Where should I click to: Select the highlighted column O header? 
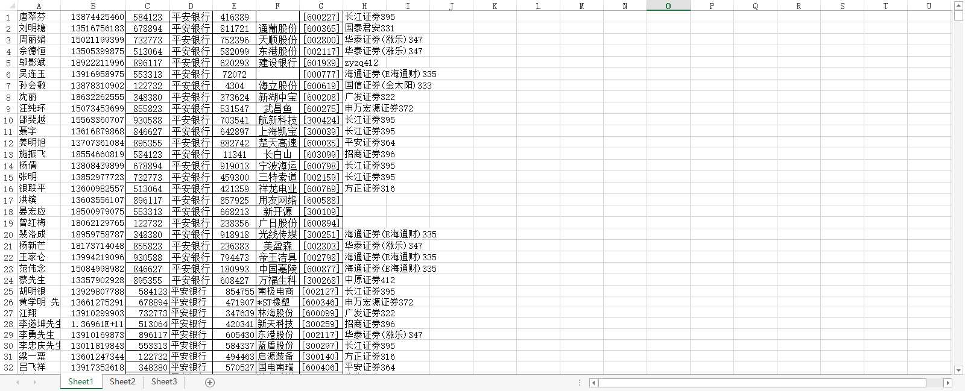tap(668, 6)
